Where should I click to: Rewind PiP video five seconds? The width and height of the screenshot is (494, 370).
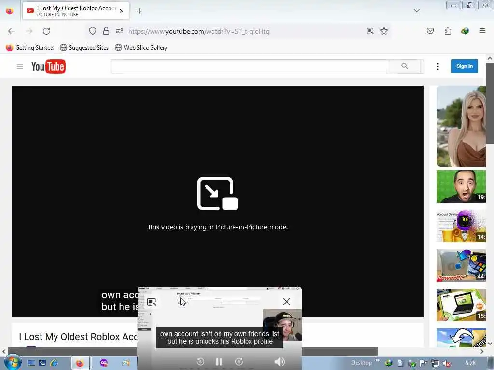(200, 362)
